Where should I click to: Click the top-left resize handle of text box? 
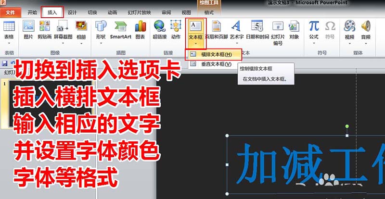click(x=227, y=136)
